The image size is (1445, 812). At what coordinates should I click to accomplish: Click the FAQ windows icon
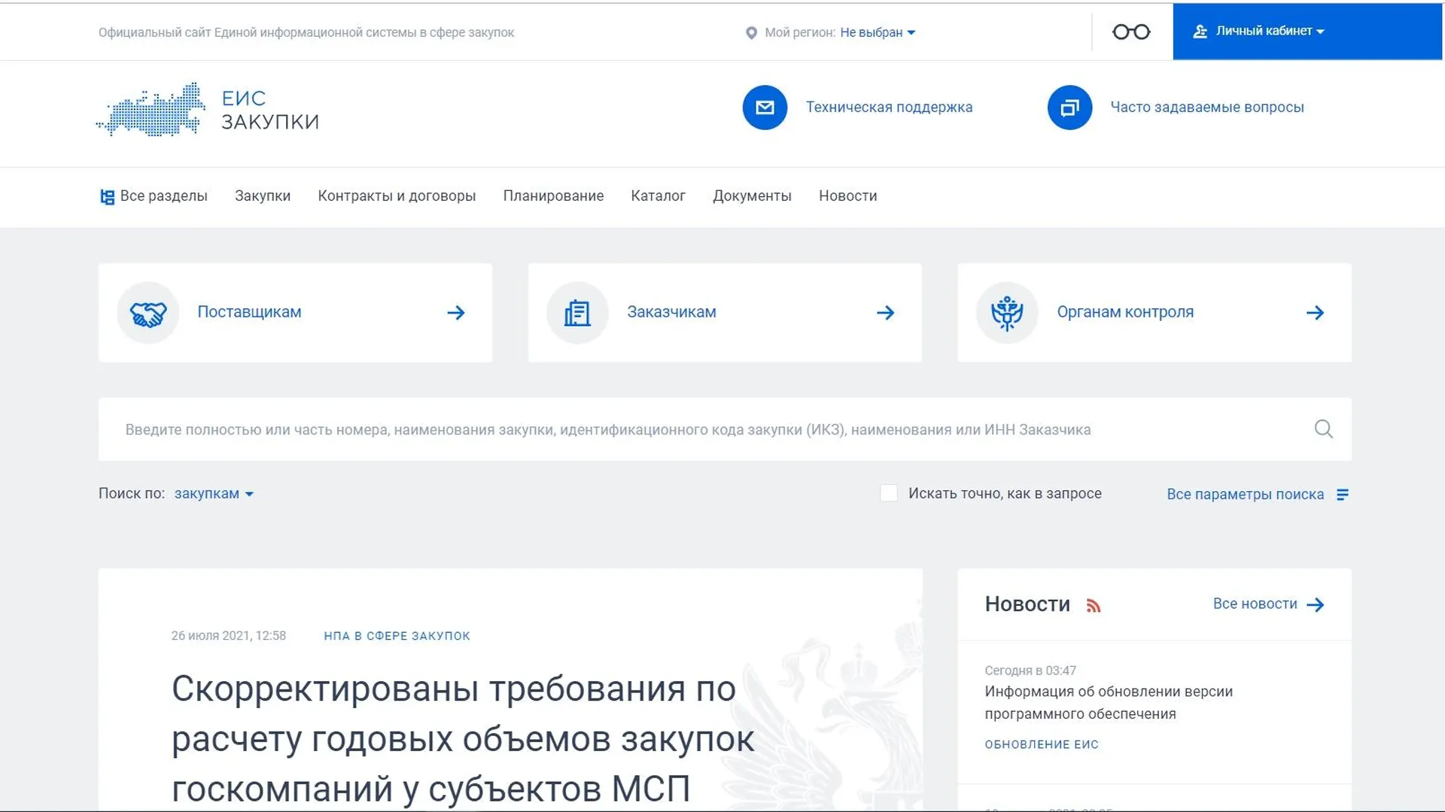(1069, 108)
